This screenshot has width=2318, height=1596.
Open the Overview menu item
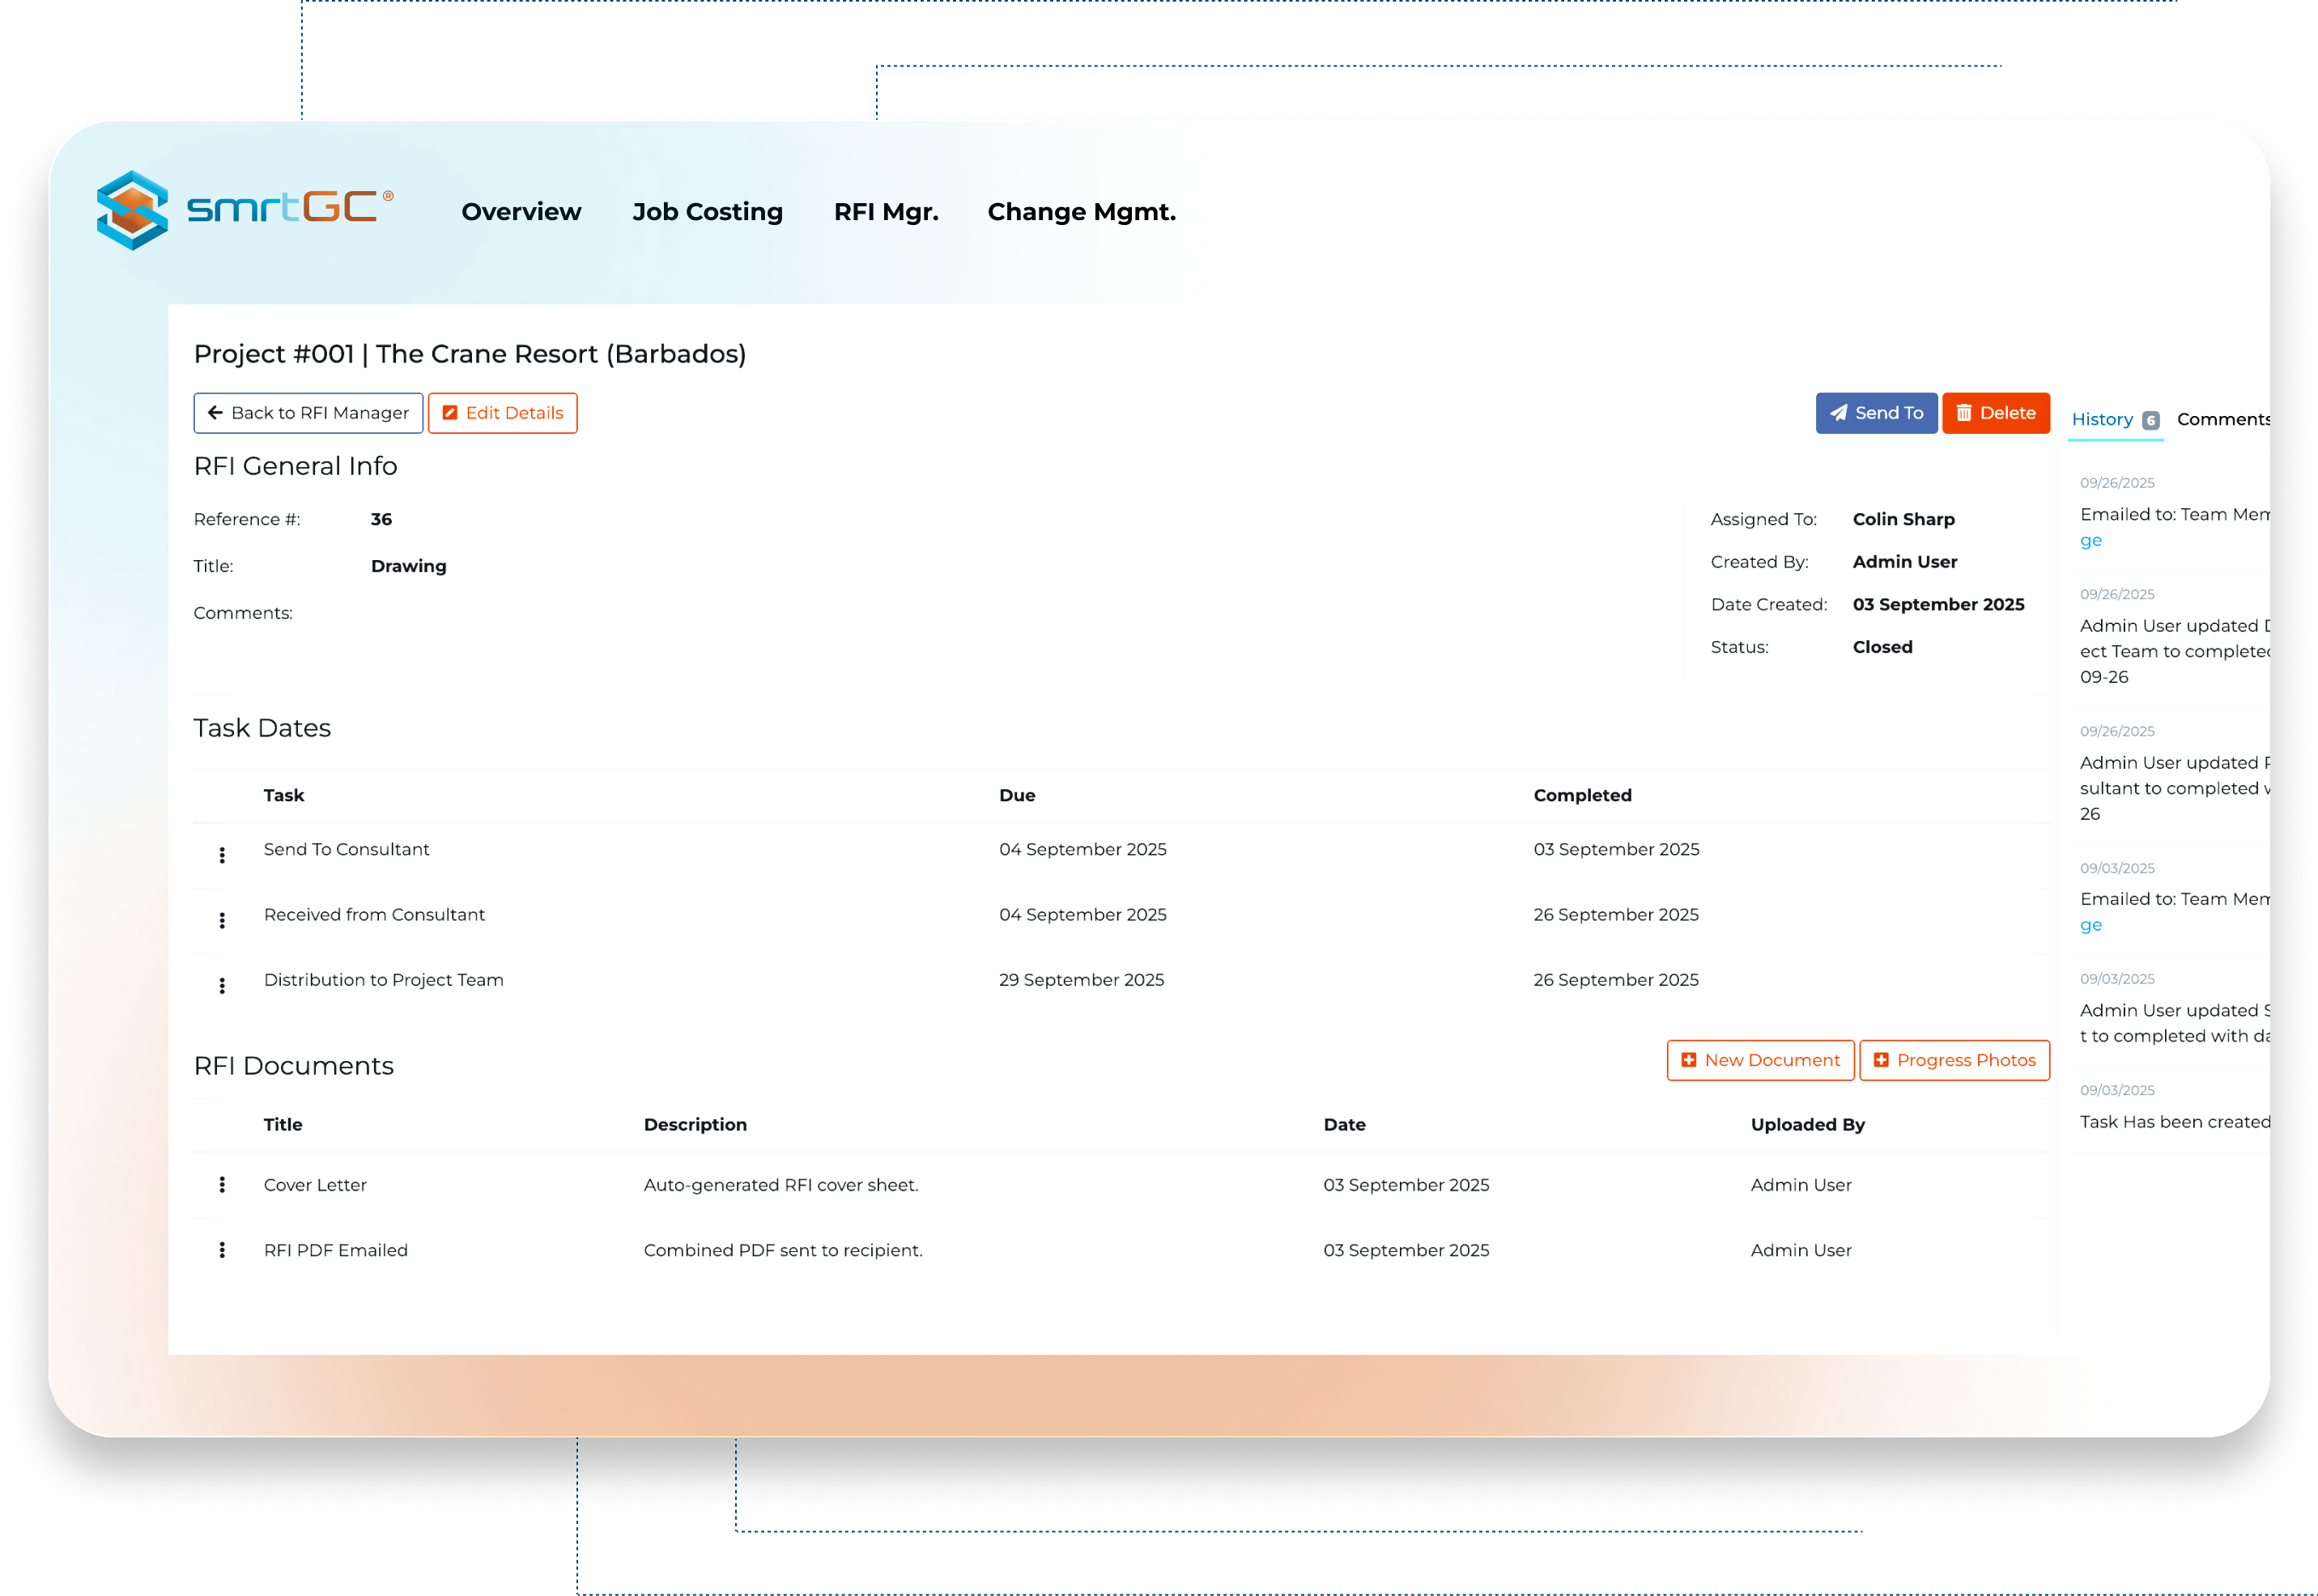[521, 212]
